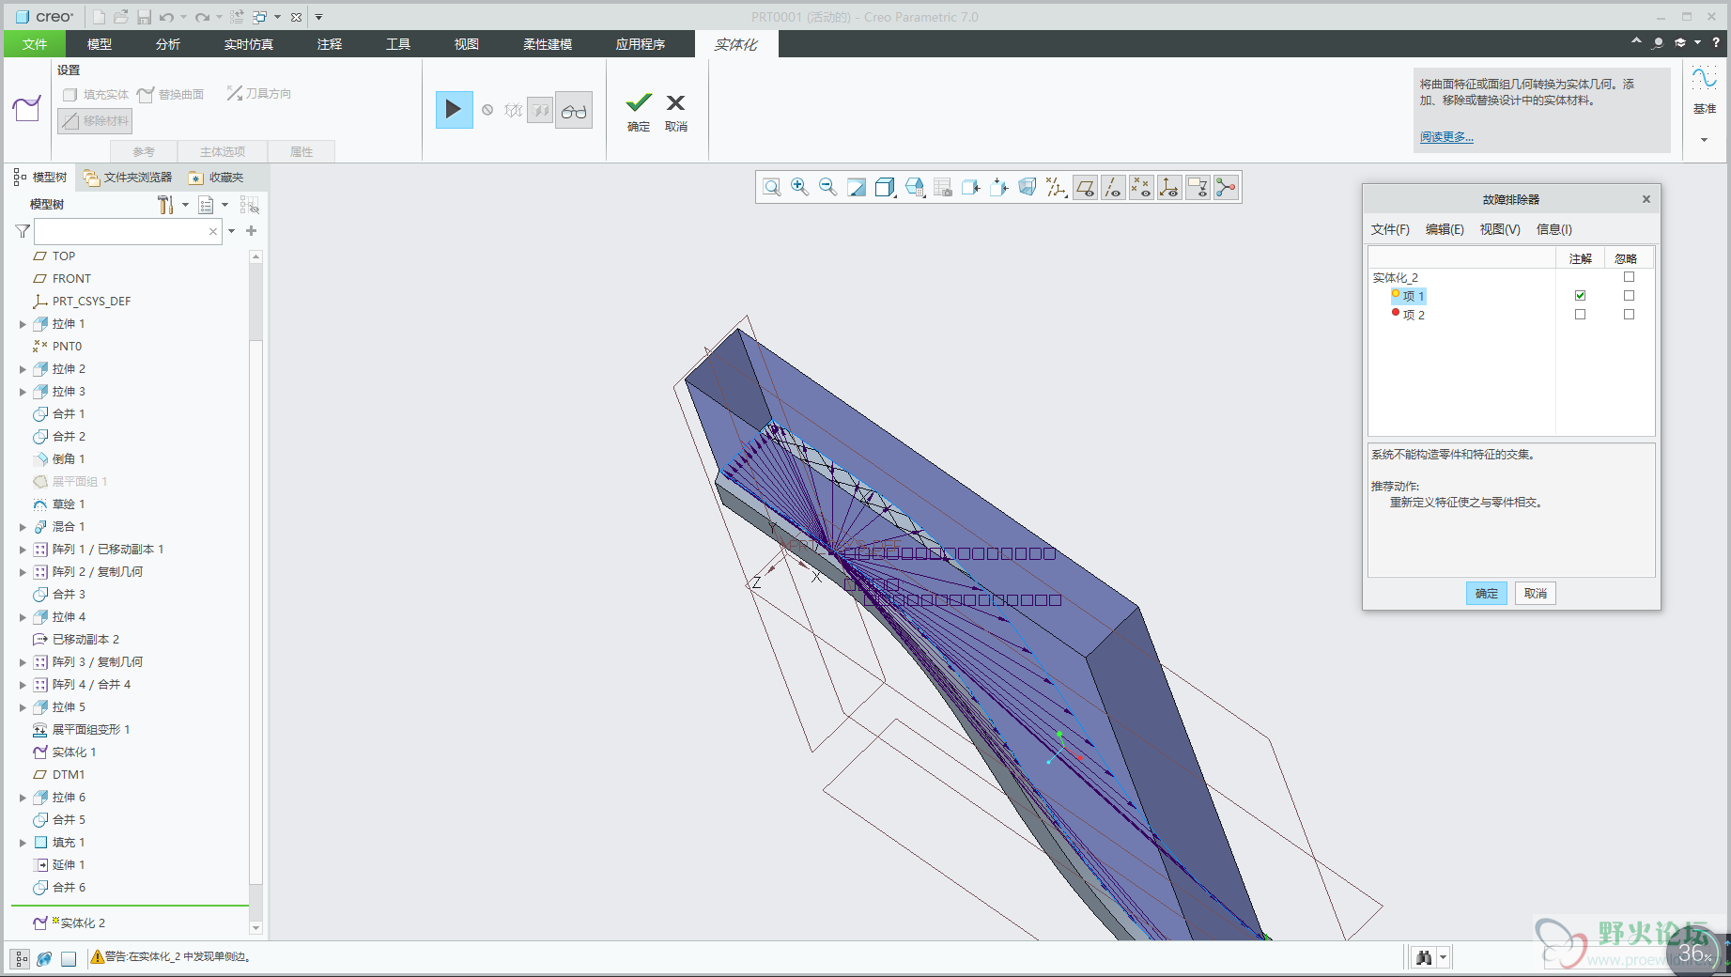1731x977 pixels.
Task: Open dropdown under 基准 in ribbon
Action: tap(1704, 140)
